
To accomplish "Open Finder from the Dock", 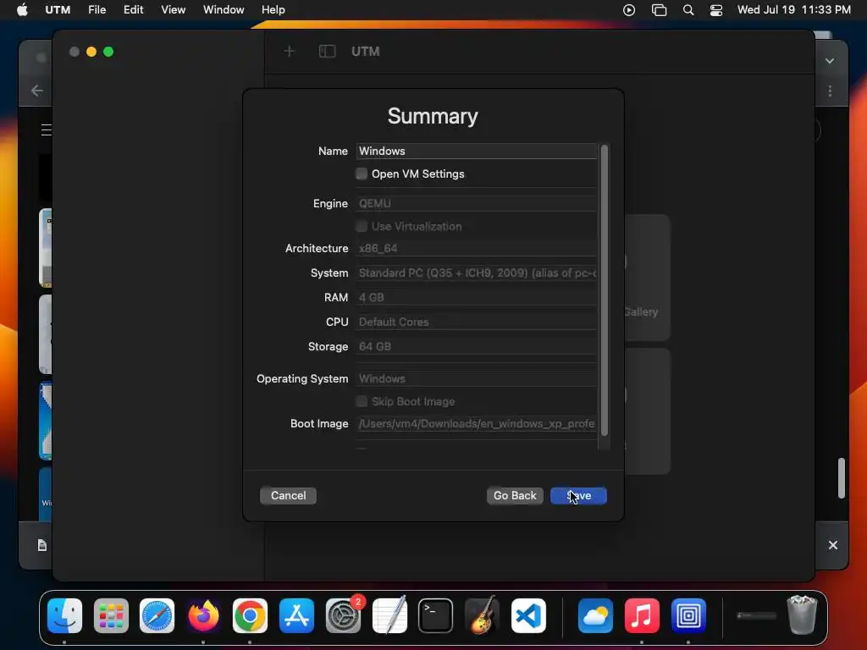I will tap(64, 615).
